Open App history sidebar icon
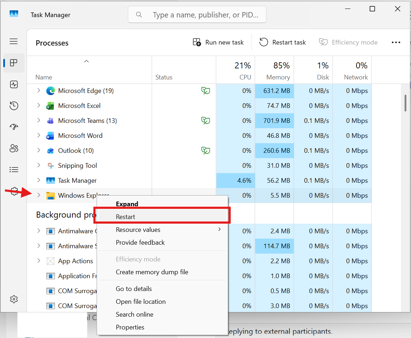The width and height of the screenshot is (411, 338). 14,105
